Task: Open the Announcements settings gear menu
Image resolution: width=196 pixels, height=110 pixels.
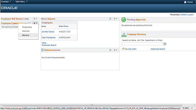Action: (x=115, y=50)
